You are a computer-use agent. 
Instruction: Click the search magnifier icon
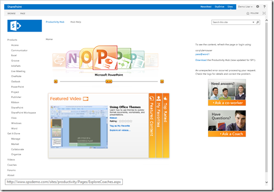(x=258, y=22)
